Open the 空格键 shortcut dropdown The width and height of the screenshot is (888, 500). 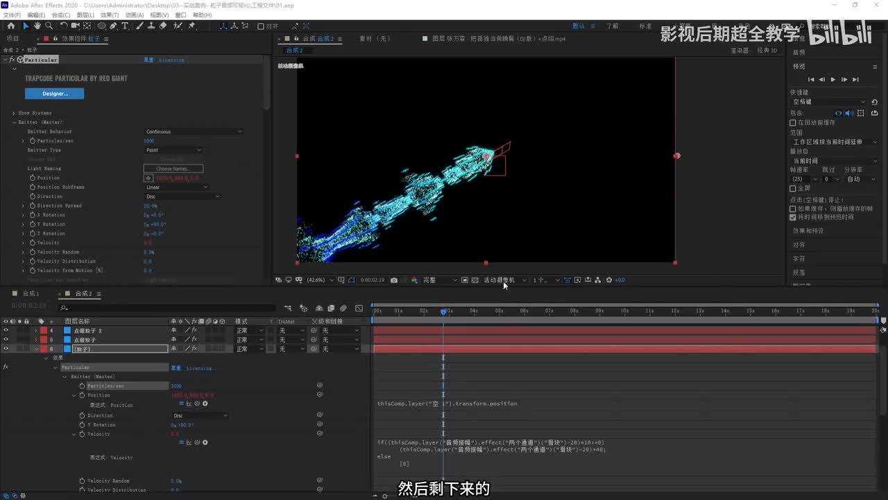(x=828, y=102)
